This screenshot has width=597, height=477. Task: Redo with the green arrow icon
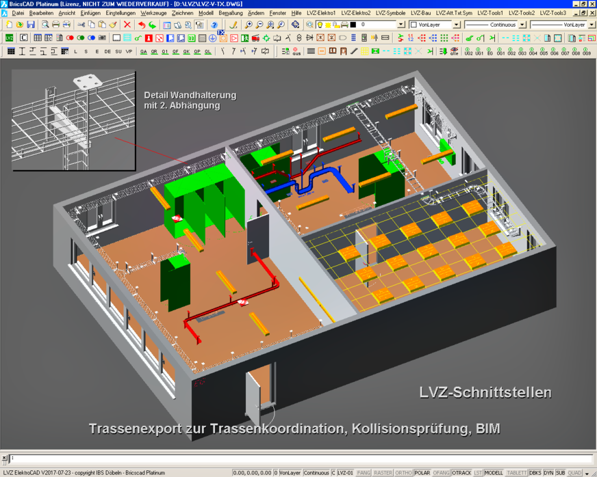152,25
